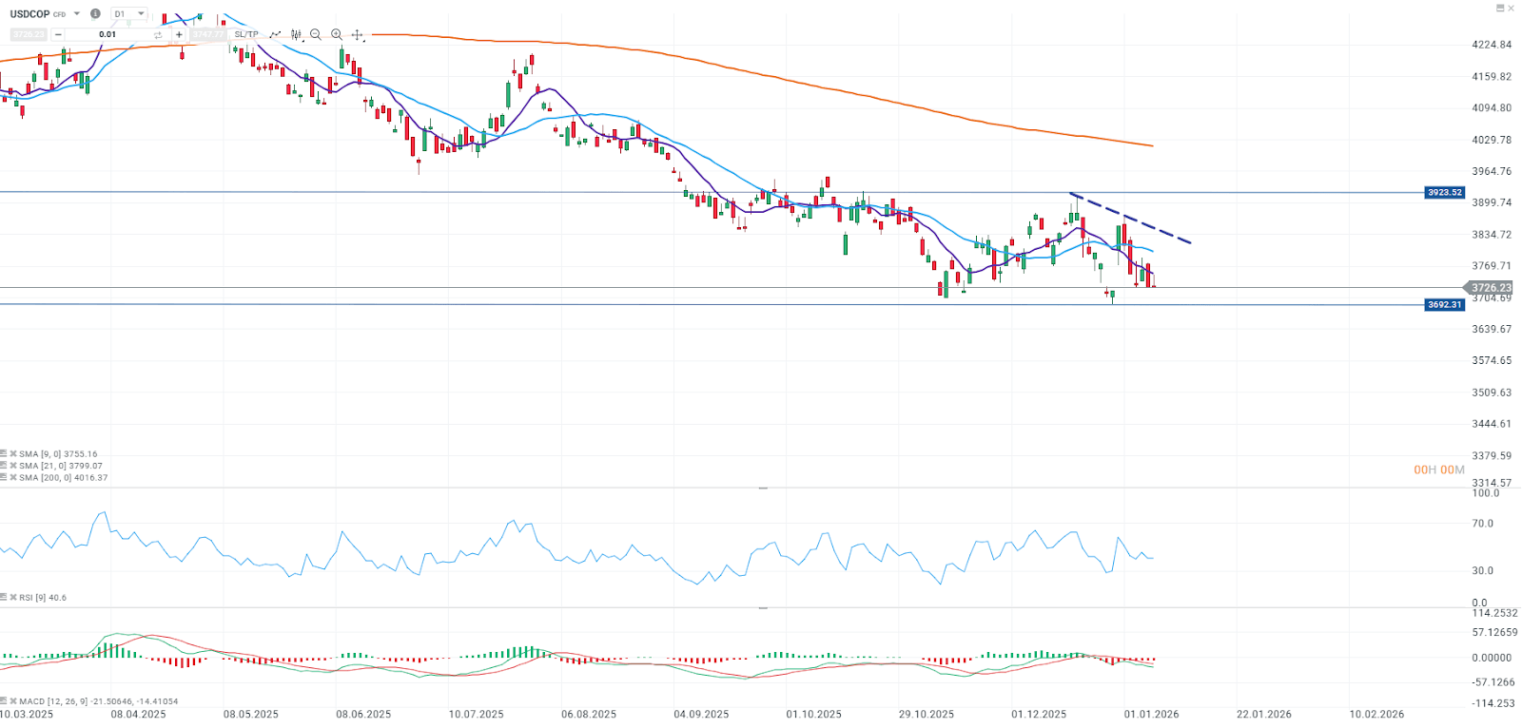The height and width of the screenshot is (728, 1522).
Task: Click the sell price button 3726.23
Action: [29, 34]
